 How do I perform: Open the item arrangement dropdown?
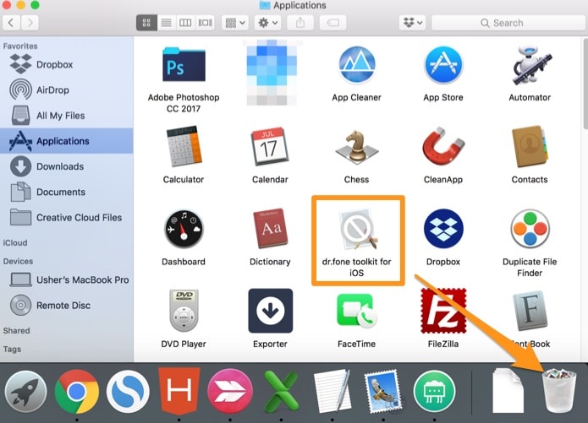(235, 23)
